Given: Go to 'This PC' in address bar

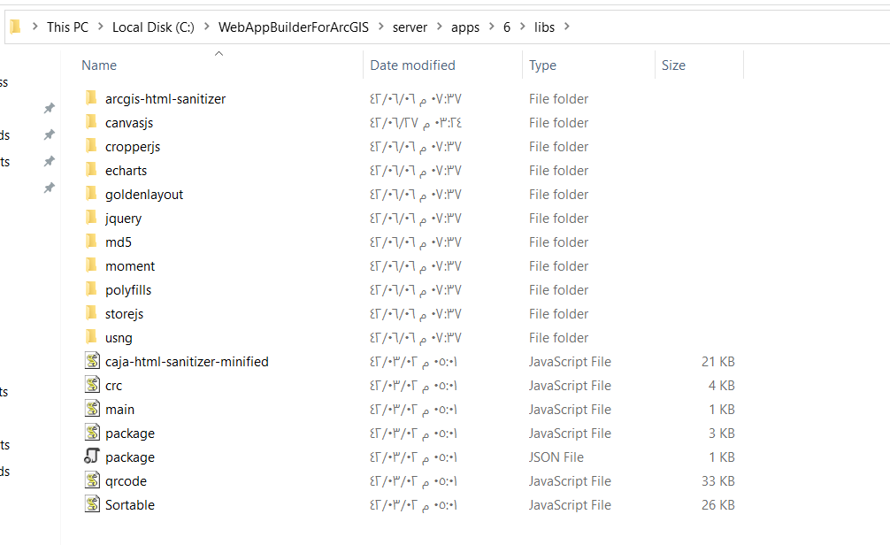Looking at the screenshot, I should coord(68,27).
